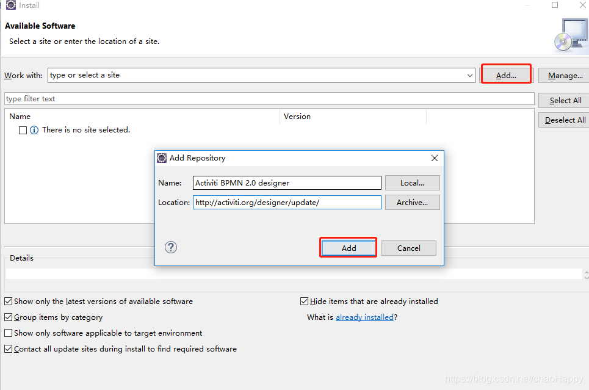589x390 pixels.
Task: Uncheck Contact all update sites during install
Action: point(9,348)
